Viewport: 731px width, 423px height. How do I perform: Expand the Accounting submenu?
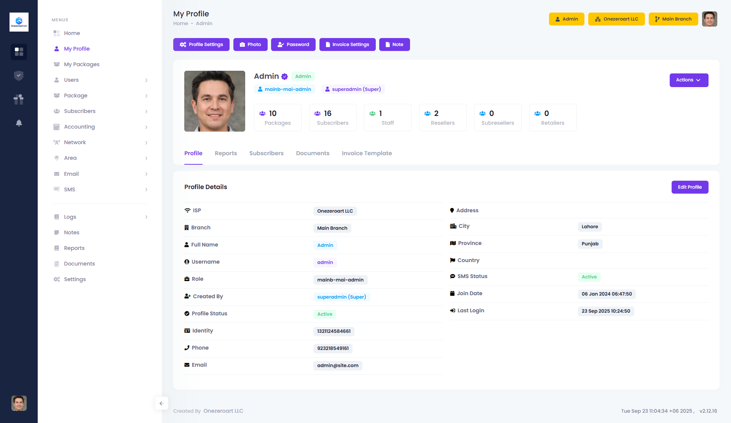tap(100, 127)
